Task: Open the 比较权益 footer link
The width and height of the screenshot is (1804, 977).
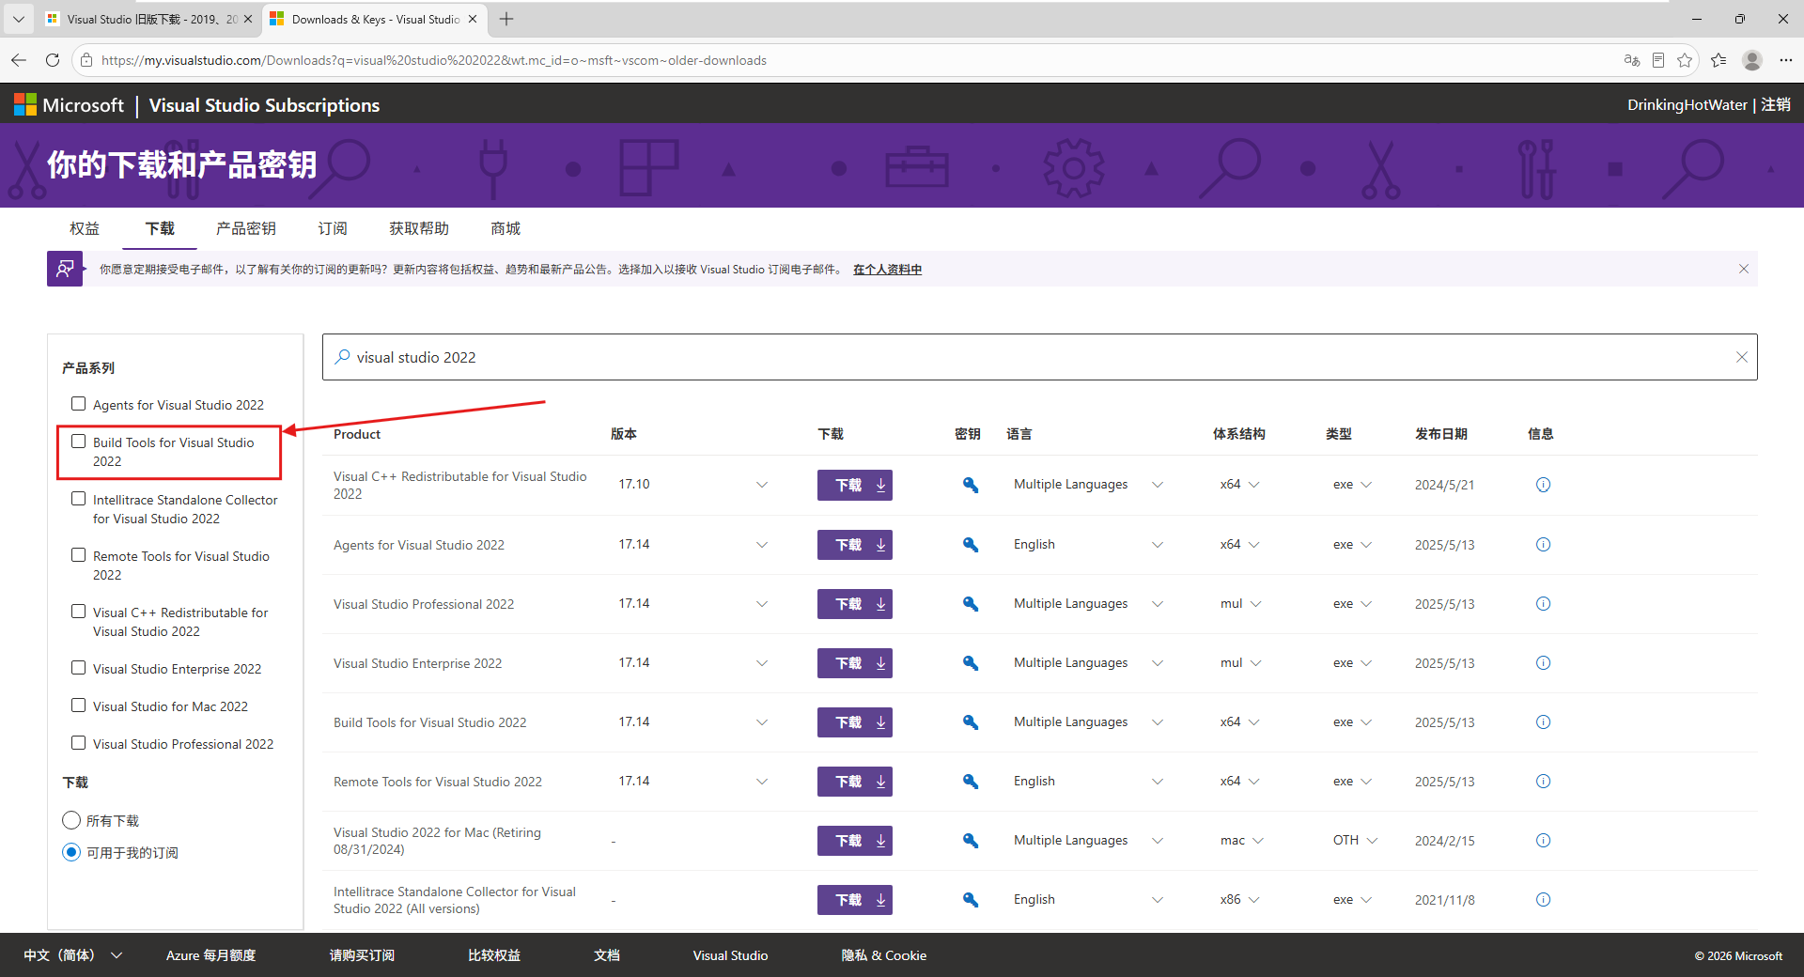Action: coord(494,955)
